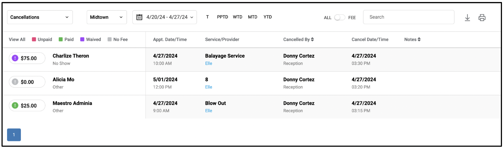The height and width of the screenshot is (149, 504).
Task: Click the View All filter link
Action: (x=17, y=40)
